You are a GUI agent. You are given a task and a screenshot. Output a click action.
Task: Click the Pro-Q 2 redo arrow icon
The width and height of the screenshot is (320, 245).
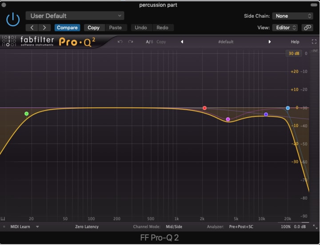click(131, 42)
